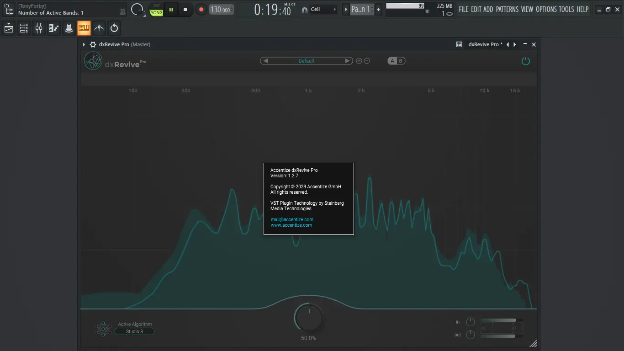Click the output gain knob
Image resolution: width=624 pixels, height=351 pixels.
pyautogui.click(x=471, y=335)
